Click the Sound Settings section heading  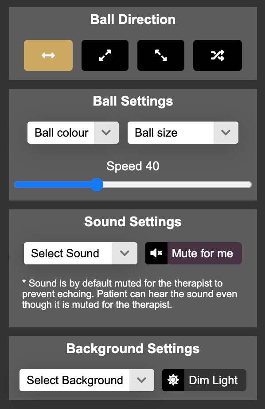pos(132,222)
